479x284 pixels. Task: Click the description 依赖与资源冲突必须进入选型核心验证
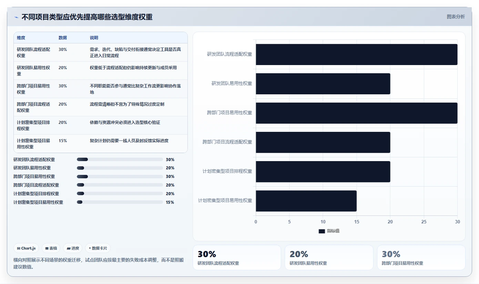(x=125, y=122)
